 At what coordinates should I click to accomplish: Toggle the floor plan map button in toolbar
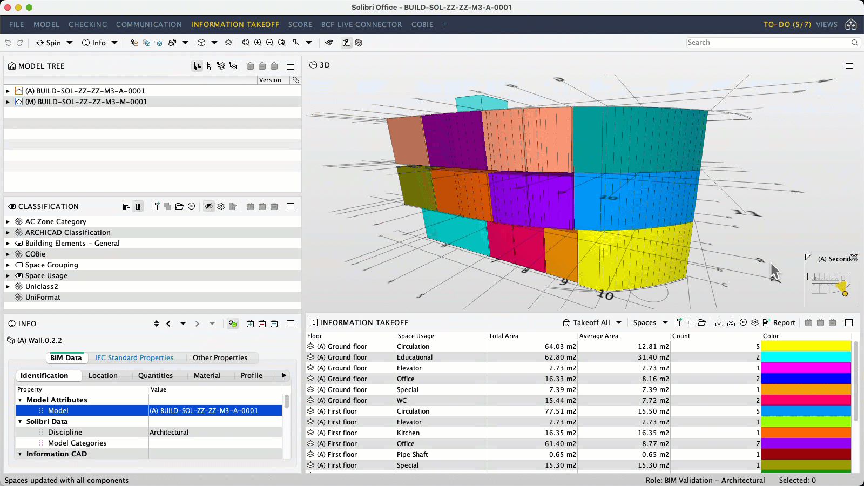(347, 43)
